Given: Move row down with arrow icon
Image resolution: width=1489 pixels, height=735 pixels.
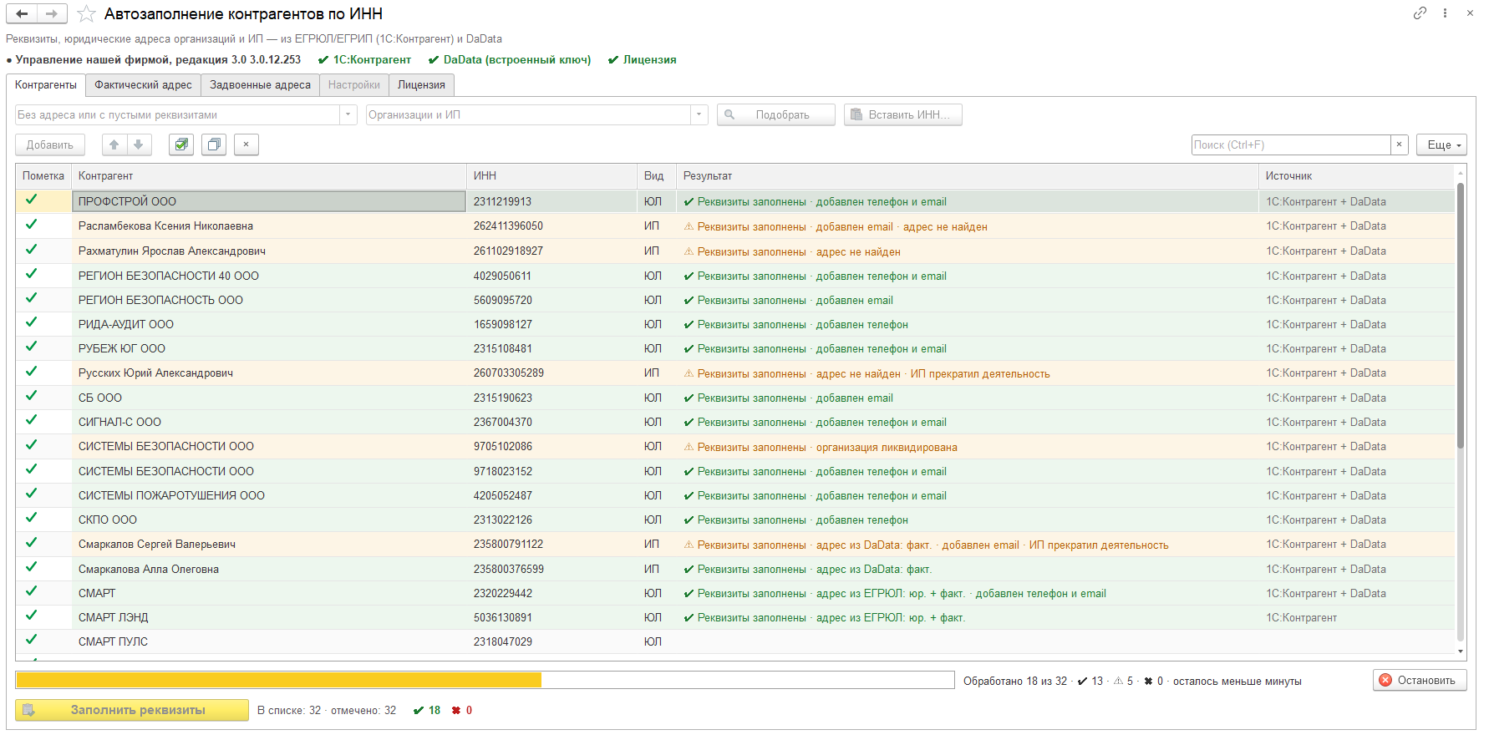Looking at the screenshot, I should pyautogui.click(x=139, y=144).
